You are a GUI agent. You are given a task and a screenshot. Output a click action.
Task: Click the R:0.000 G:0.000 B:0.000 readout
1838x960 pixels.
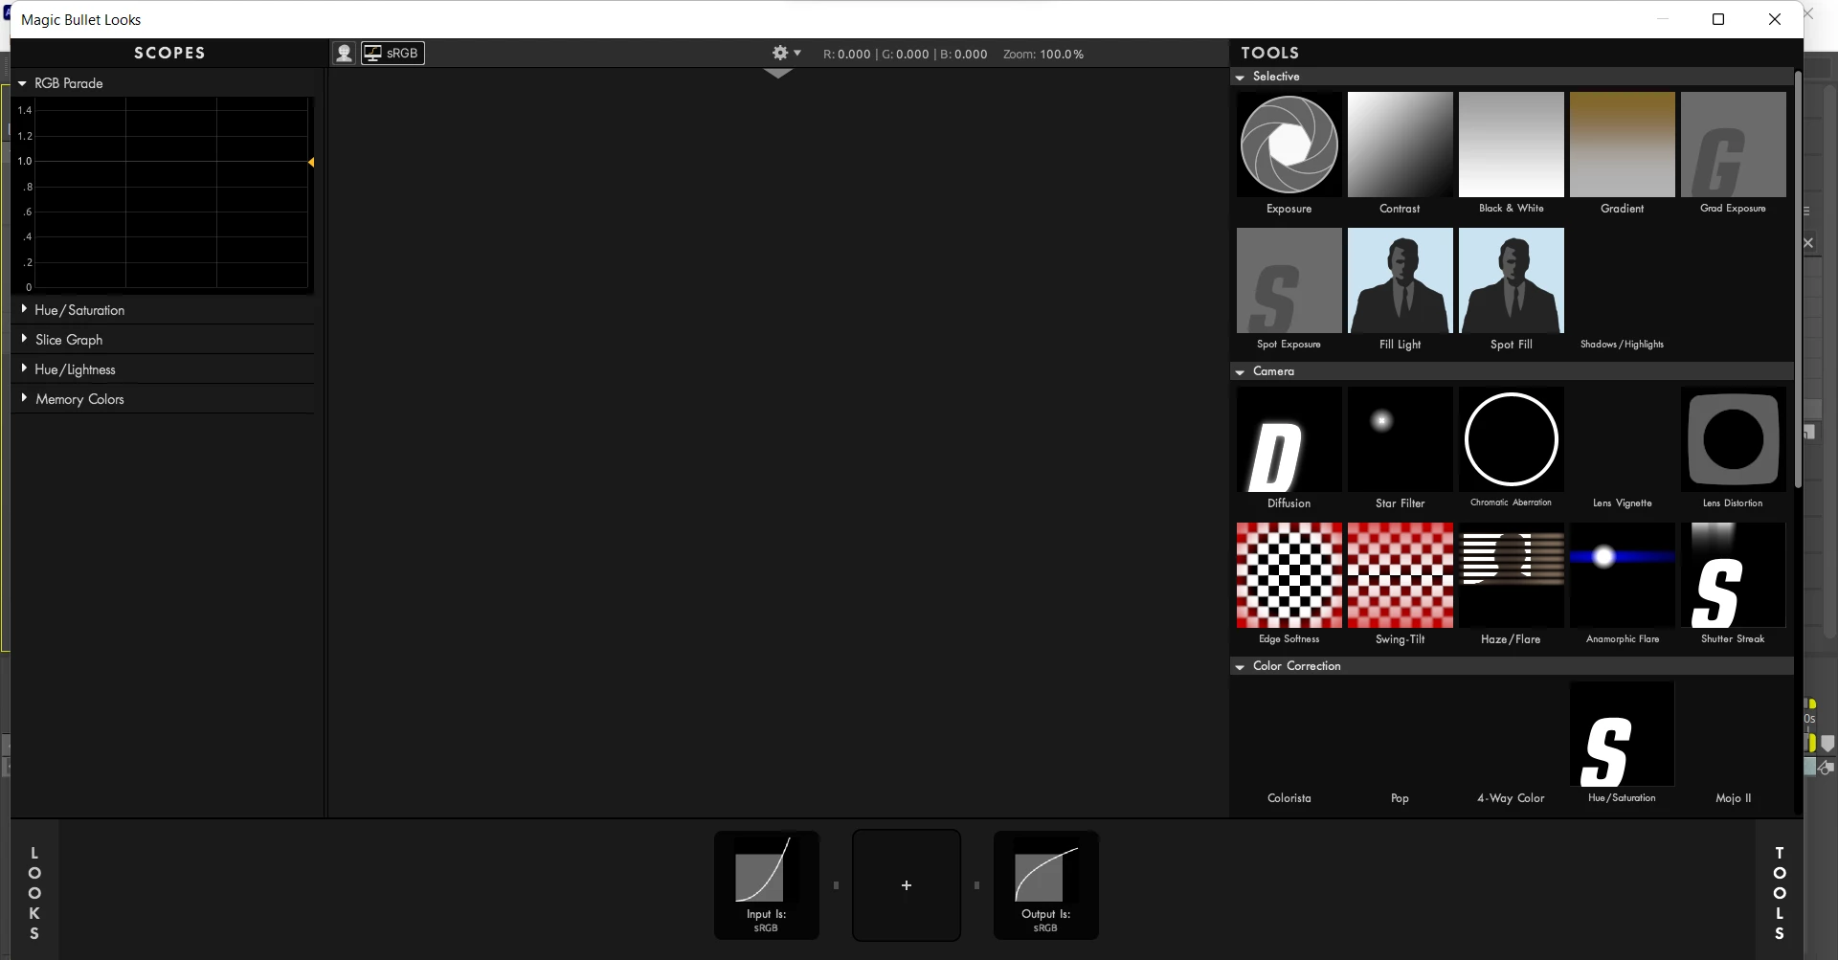coord(905,55)
